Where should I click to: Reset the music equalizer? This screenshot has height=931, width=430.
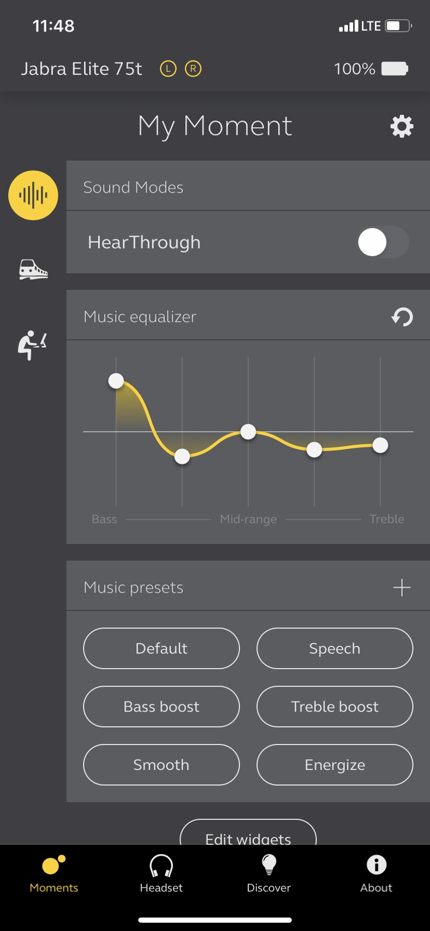(402, 317)
